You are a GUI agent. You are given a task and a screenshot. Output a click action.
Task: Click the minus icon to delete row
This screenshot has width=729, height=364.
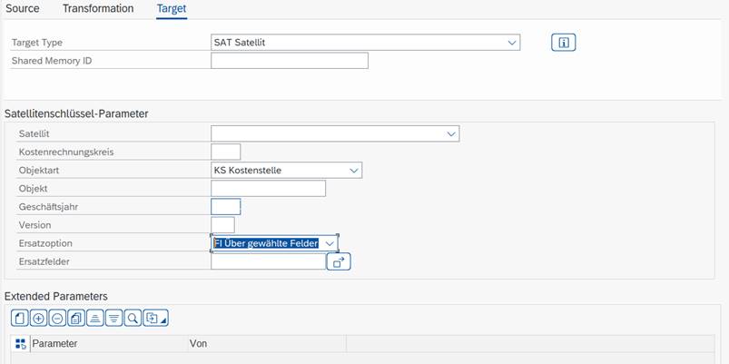(57, 319)
